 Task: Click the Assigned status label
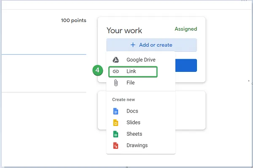(186, 29)
